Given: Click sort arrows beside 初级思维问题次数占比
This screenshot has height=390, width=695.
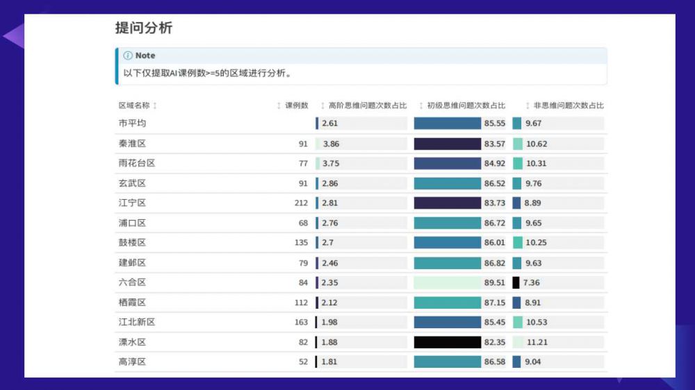Looking at the screenshot, I should (x=421, y=105).
